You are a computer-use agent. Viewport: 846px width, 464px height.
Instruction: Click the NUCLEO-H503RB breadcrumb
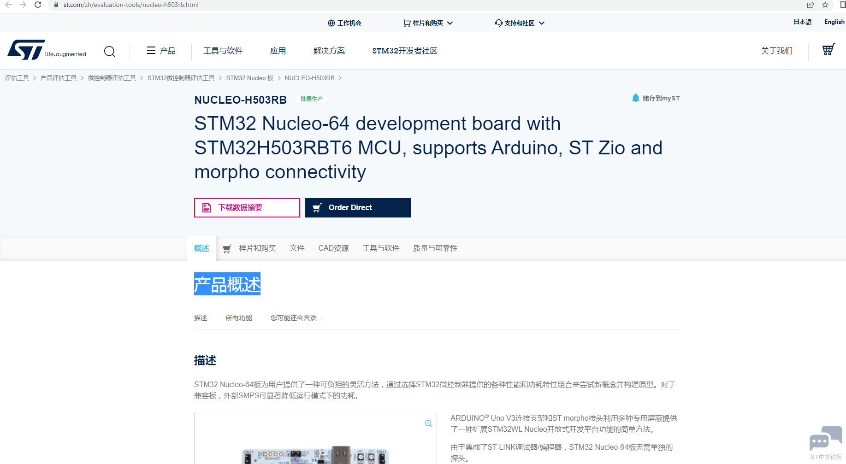pyautogui.click(x=310, y=78)
